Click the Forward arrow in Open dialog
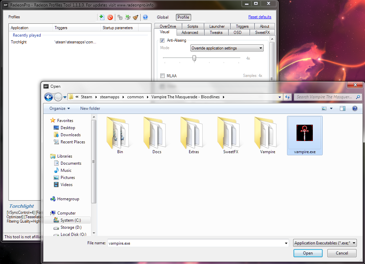Screen dimensions: 365x264 58,97
